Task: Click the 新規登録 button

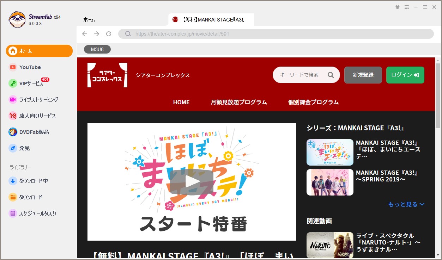Action: [363, 75]
